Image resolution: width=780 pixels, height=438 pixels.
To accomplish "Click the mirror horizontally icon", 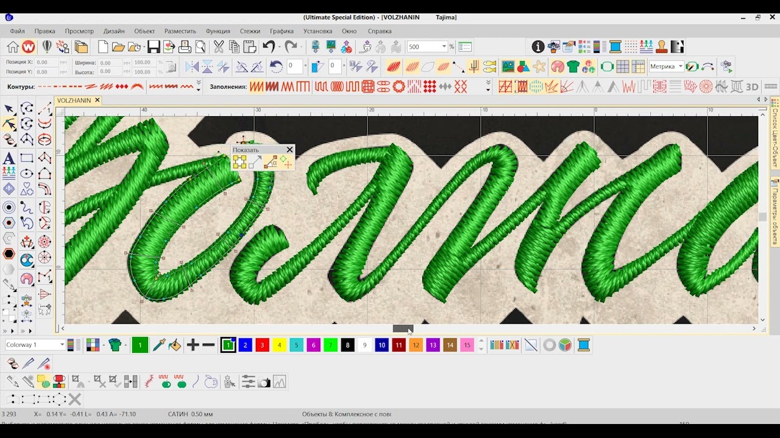I will coord(192,66).
